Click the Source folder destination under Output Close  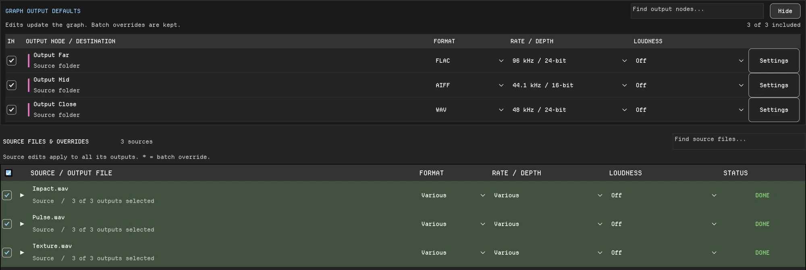coord(56,115)
